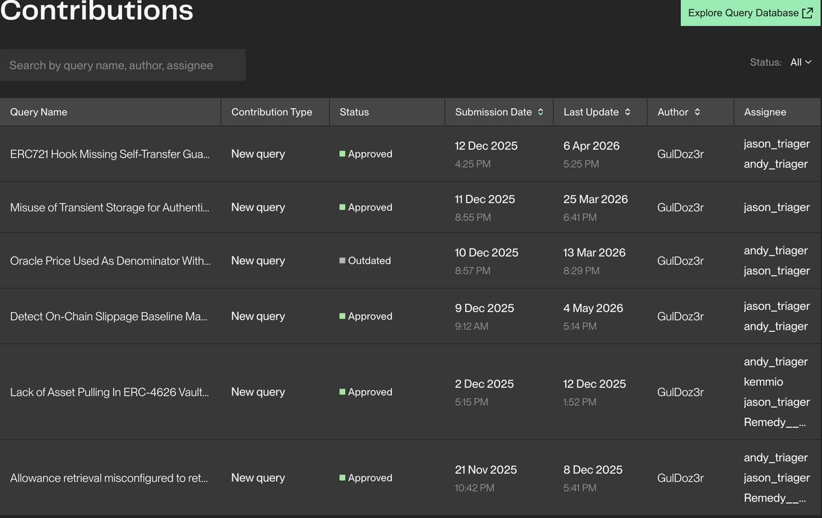Viewport: 822px width, 518px height.
Task: Click the Last Update sort arrows icon
Action: tap(627, 112)
